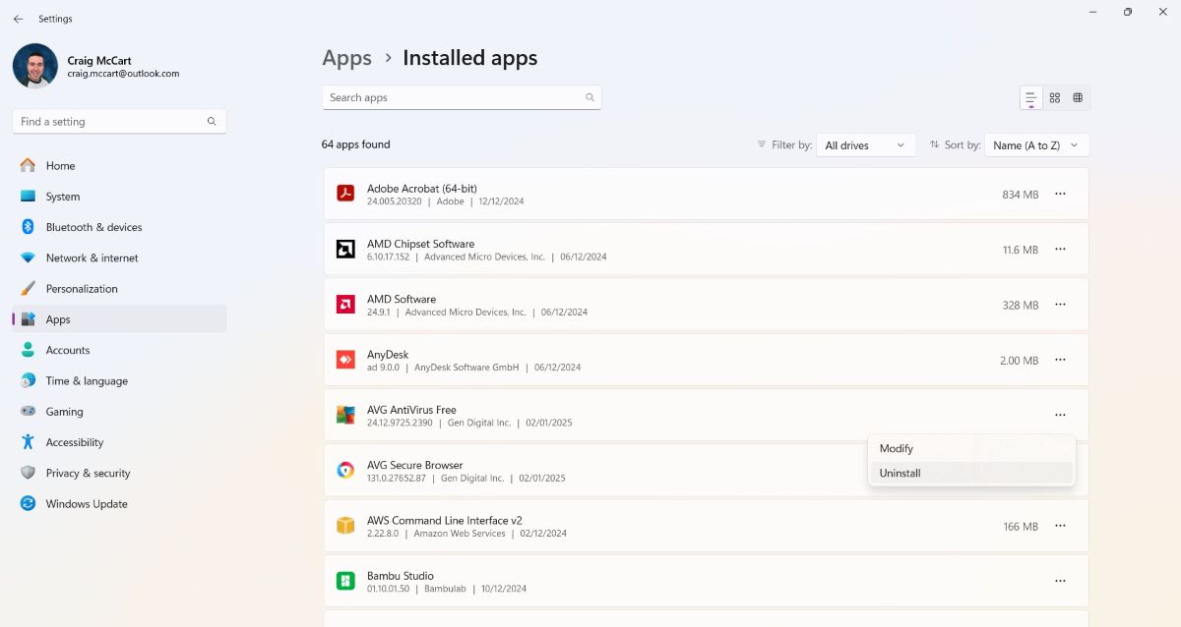
Task: Click inside the Find a setting field
Action: click(x=119, y=122)
